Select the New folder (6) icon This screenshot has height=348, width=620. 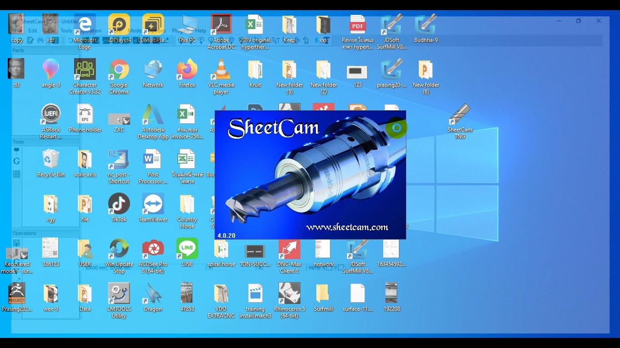(426, 76)
